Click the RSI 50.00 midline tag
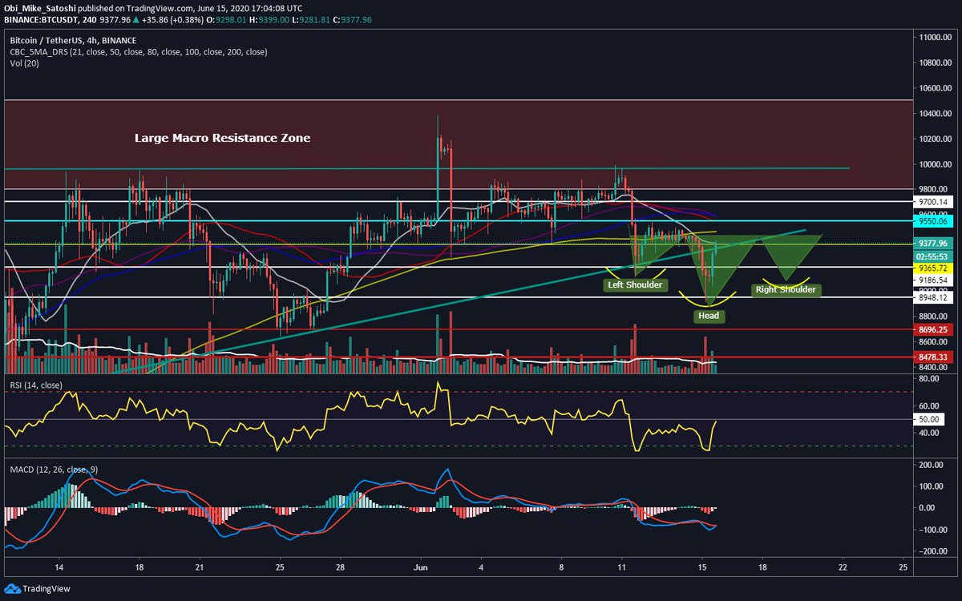 (929, 419)
